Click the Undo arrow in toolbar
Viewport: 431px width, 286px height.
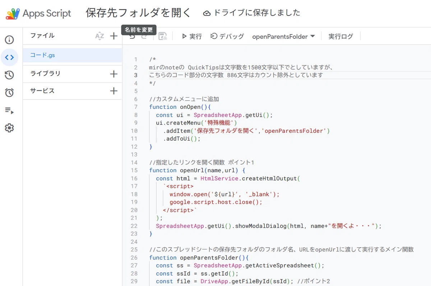[132, 36]
